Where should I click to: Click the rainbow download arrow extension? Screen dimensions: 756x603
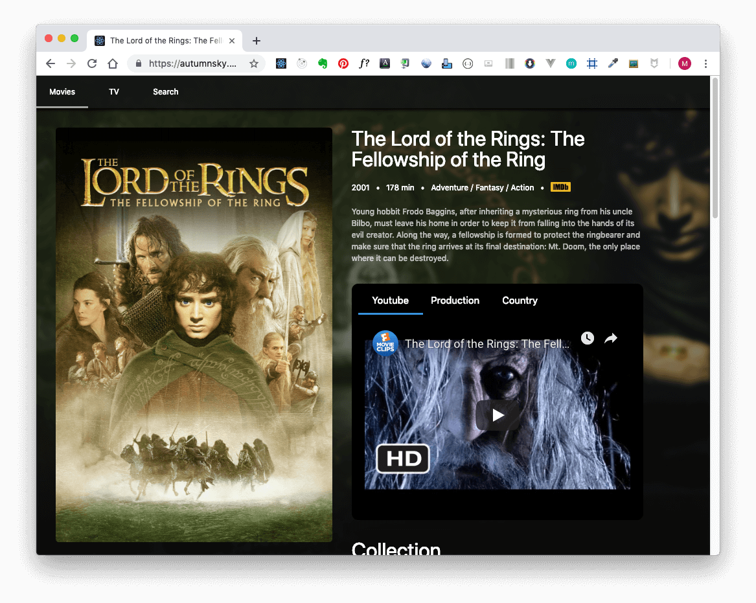click(x=530, y=63)
